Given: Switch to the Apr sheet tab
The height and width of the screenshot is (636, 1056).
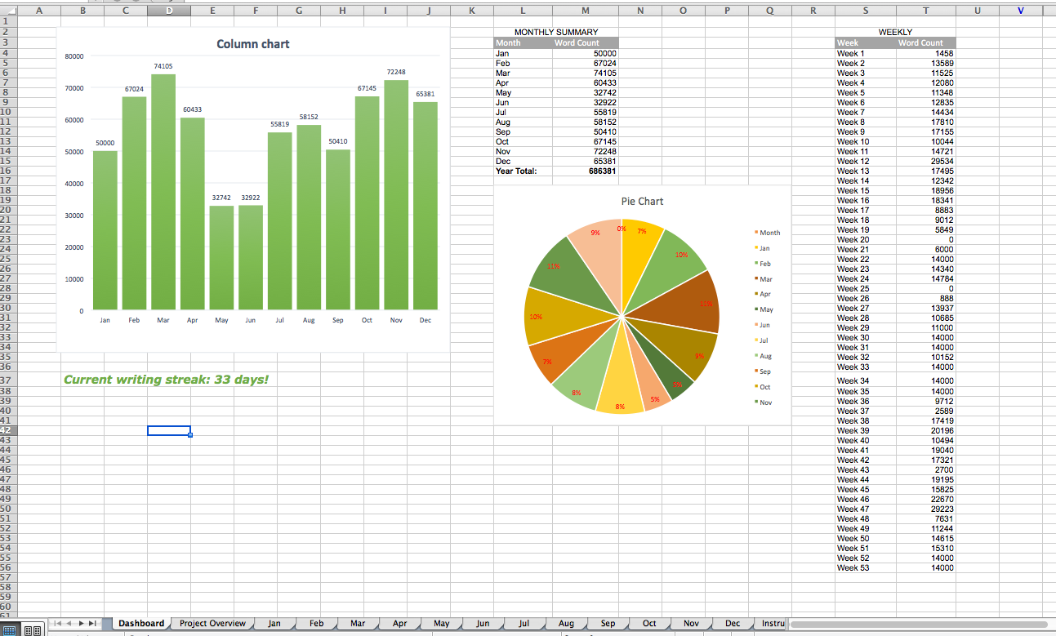Looking at the screenshot, I should click(x=399, y=624).
